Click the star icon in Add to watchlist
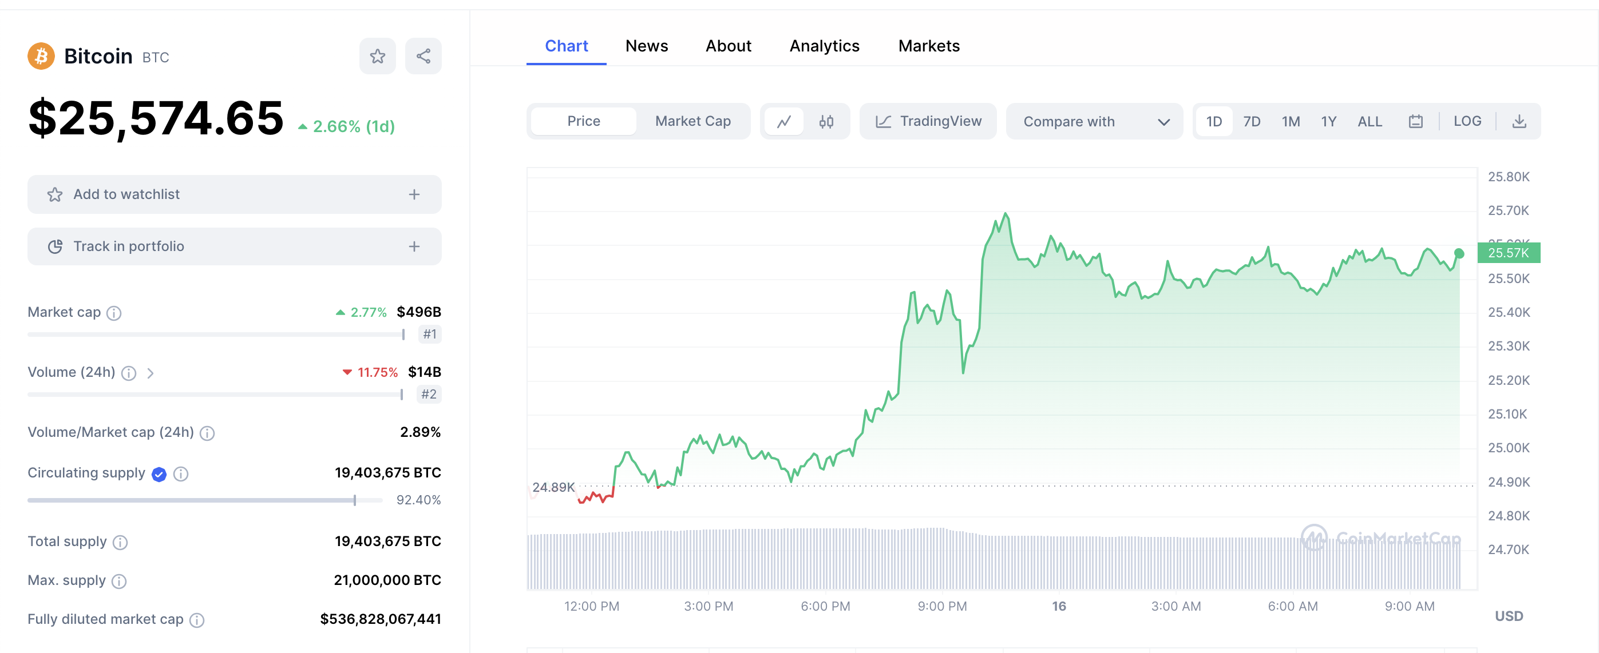Viewport: 1599px width, 653px height. (56, 195)
